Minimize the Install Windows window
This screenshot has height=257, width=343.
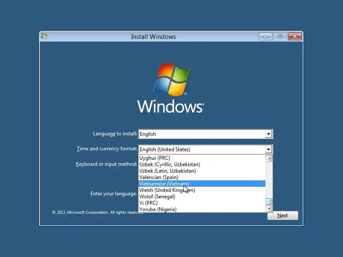tap(265, 36)
